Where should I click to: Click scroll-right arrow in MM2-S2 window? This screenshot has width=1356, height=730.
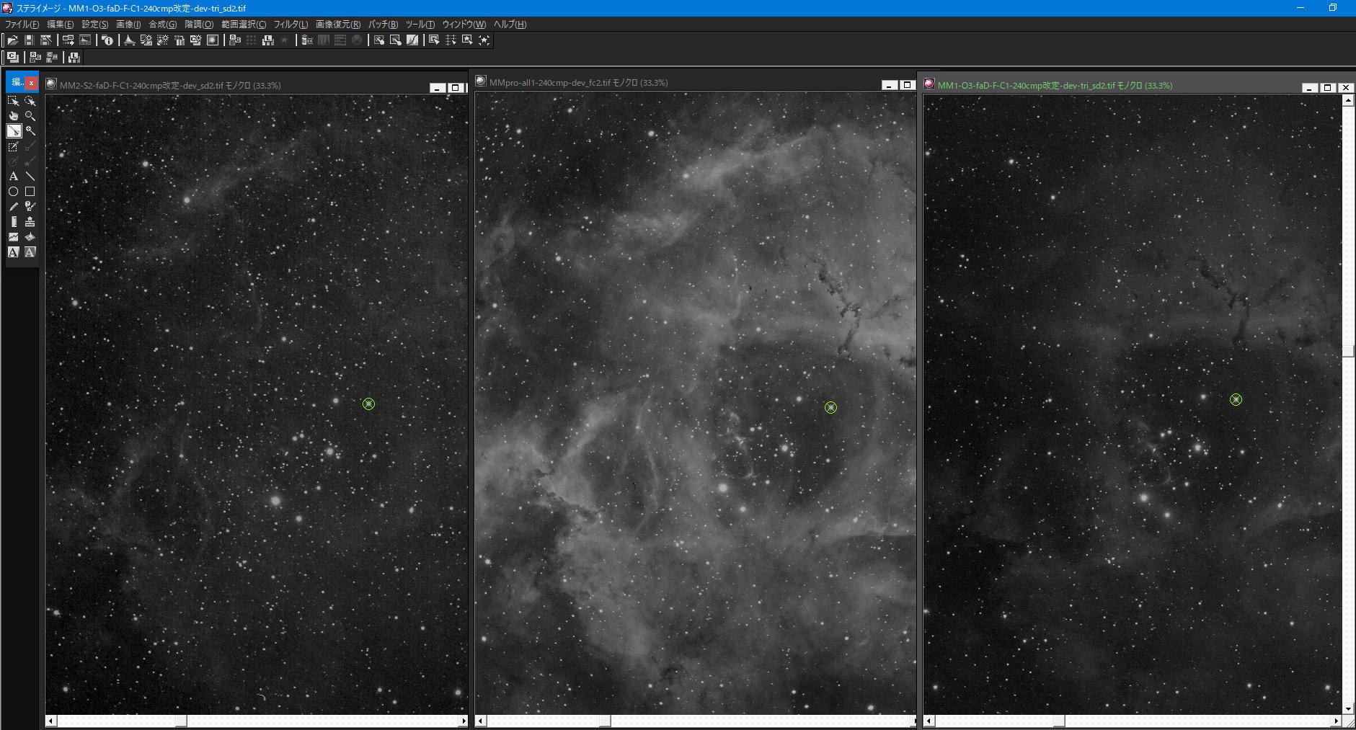(x=464, y=721)
